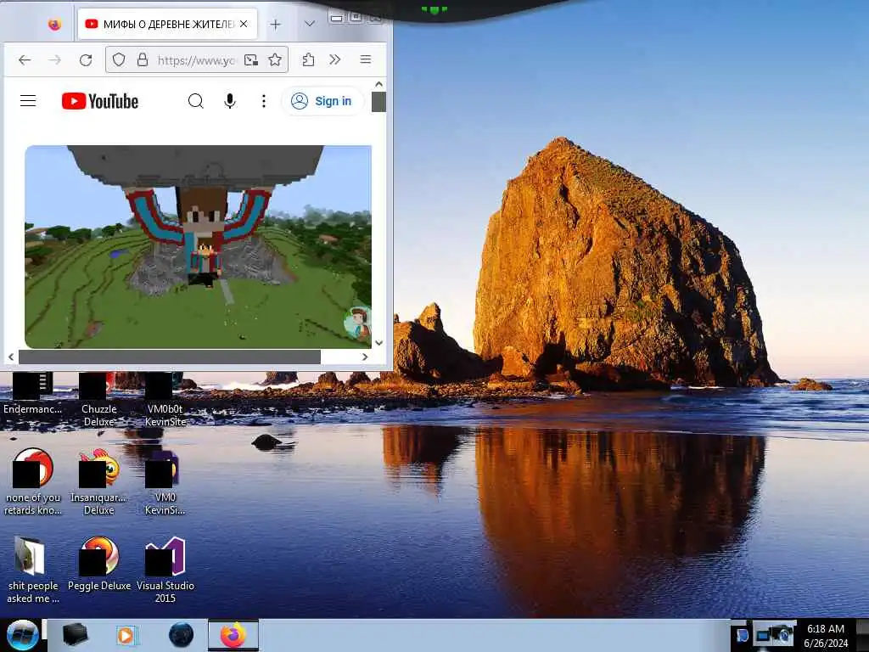
Task: Go to YouTube home via logo
Action: point(100,101)
